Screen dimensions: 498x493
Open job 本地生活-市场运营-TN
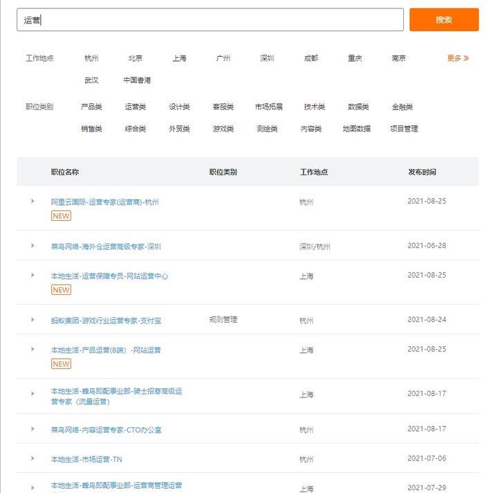click(86, 460)
